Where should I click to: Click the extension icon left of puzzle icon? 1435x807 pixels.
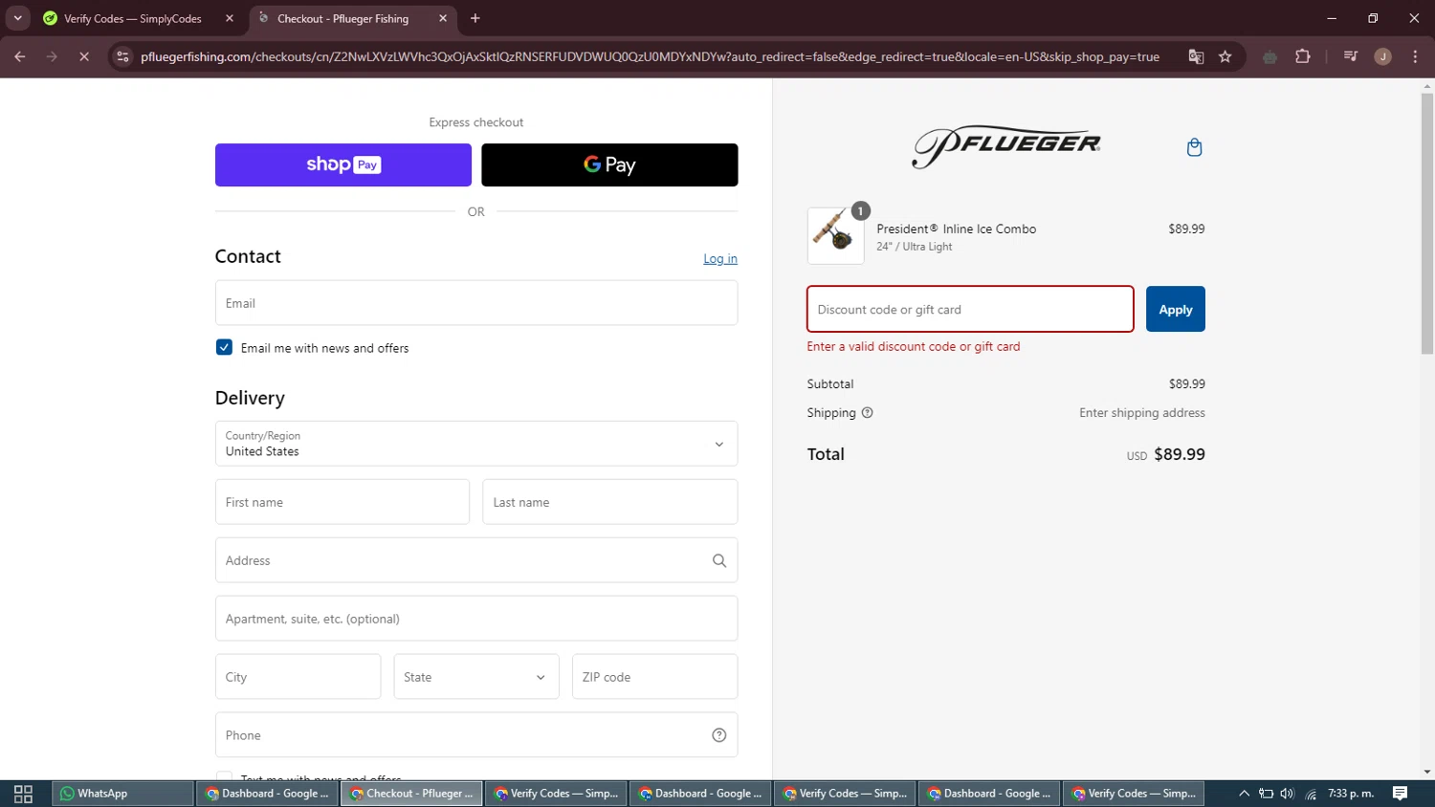point(1270,56)
